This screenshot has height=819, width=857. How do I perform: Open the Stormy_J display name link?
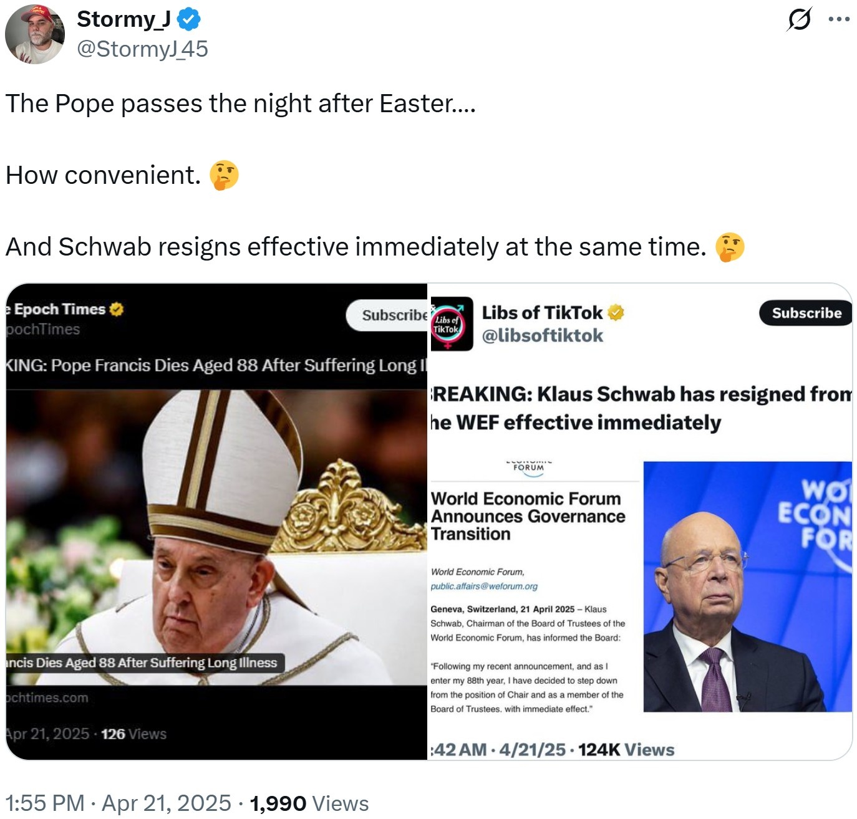click(123, 19)
